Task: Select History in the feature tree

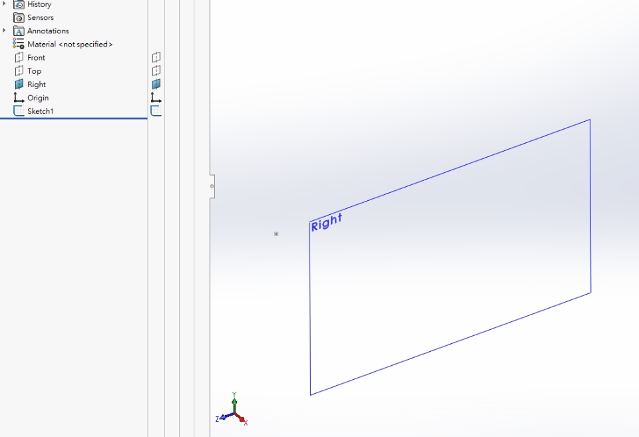Action: click(x=39, y=5)
